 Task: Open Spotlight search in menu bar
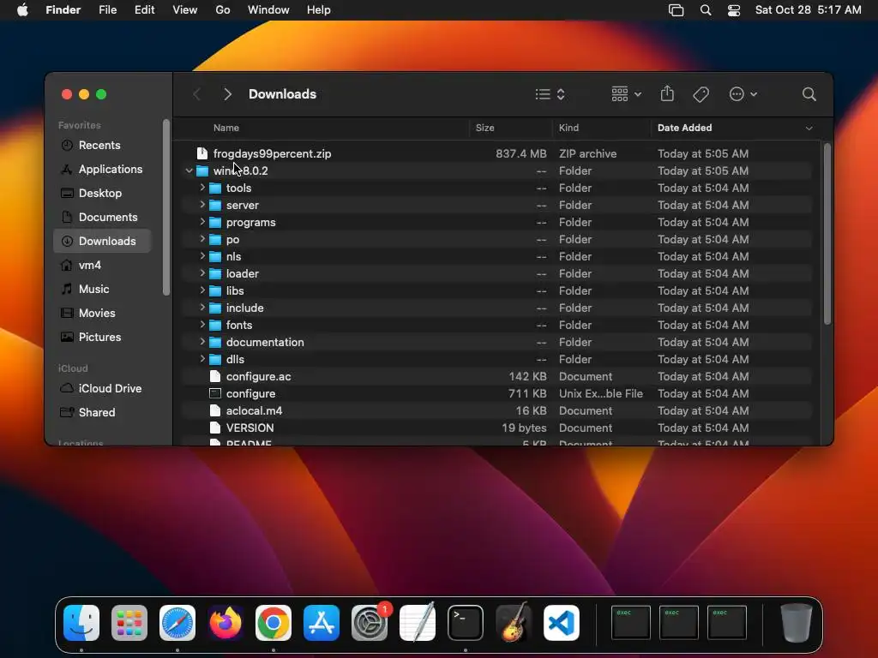pos(706,10)
